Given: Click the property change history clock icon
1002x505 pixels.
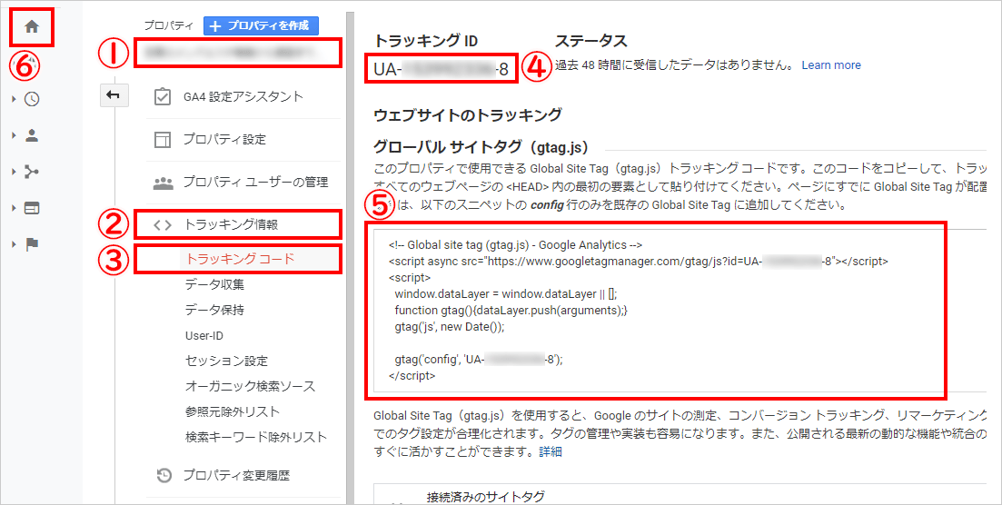Looking at the screenshot, I should tap(164, 476).
